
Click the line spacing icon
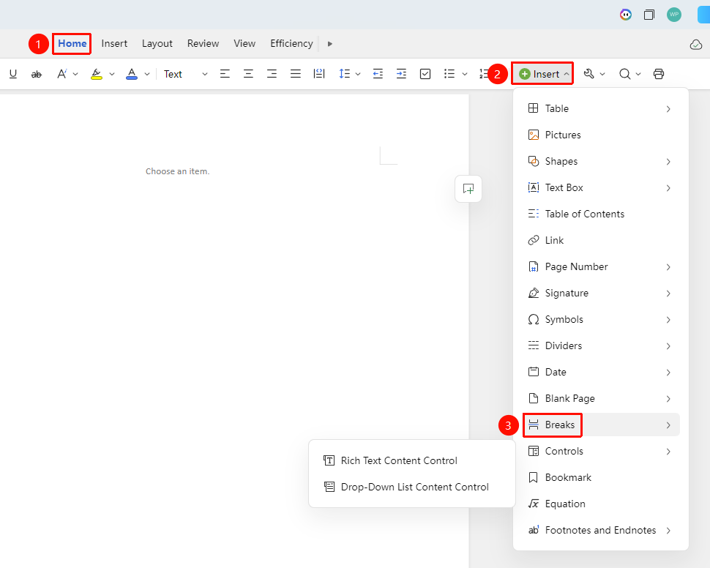click(x=344, y=74)
